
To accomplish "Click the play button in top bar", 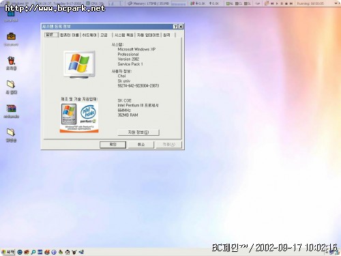I will [x=277, y=3].
